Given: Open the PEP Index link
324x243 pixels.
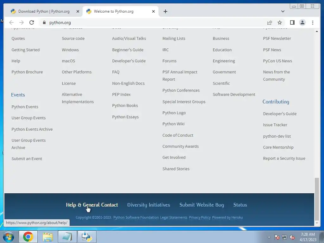Looking at the screenshot, I should coord(121,94).
